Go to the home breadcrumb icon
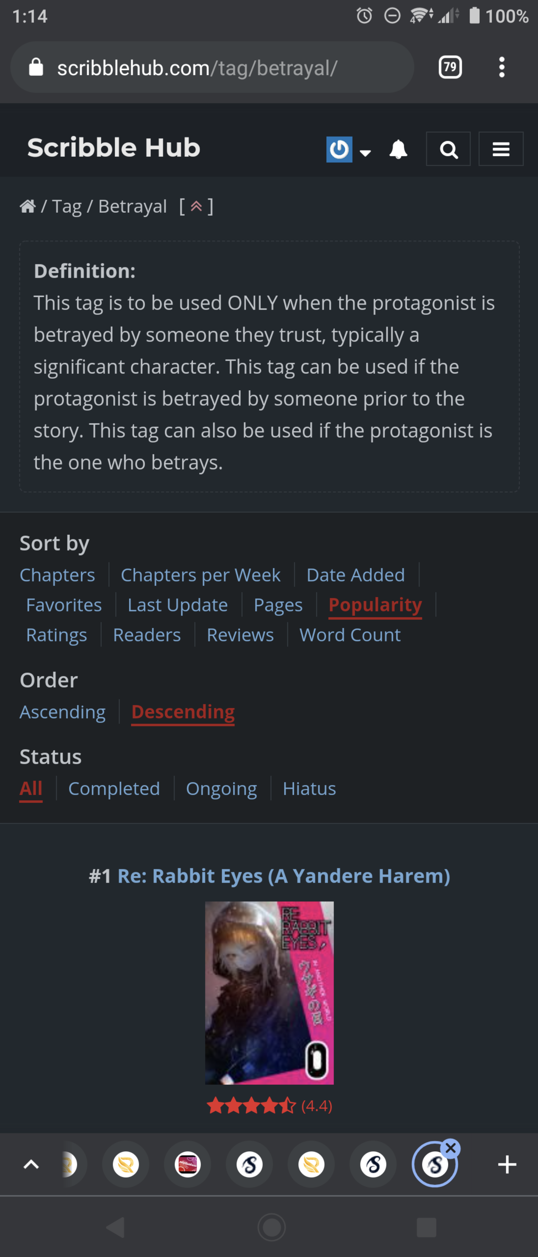Image resolution: width=538 pixels, height=1257 pixels. pyautogui.click(x=28, y=207)
